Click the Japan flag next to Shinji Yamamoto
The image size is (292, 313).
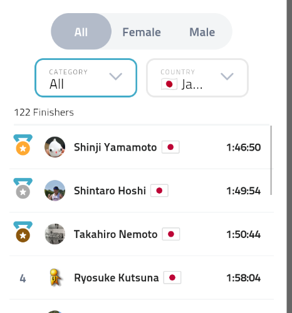pos(170,147)
